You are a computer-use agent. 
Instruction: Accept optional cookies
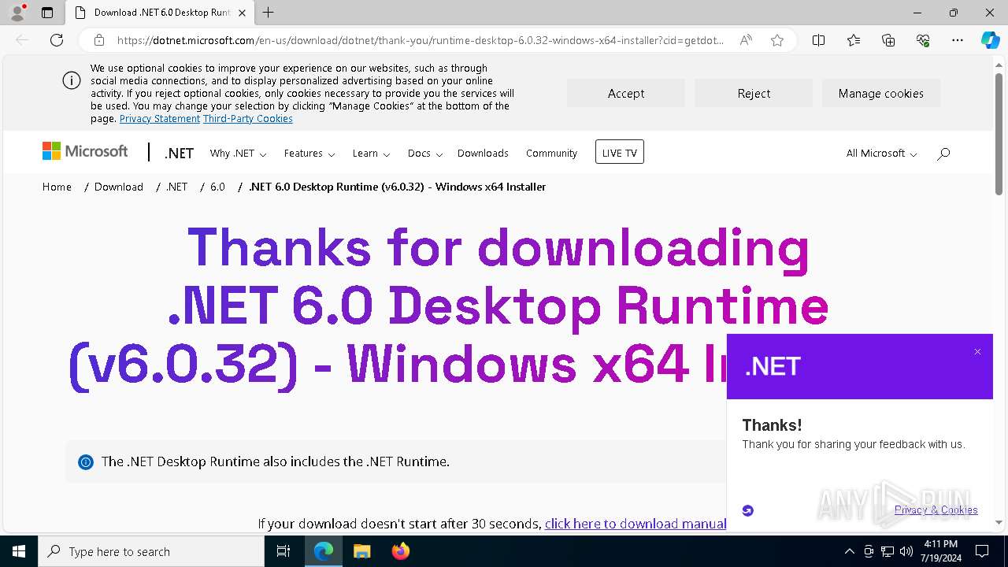(x=626, y=93)
